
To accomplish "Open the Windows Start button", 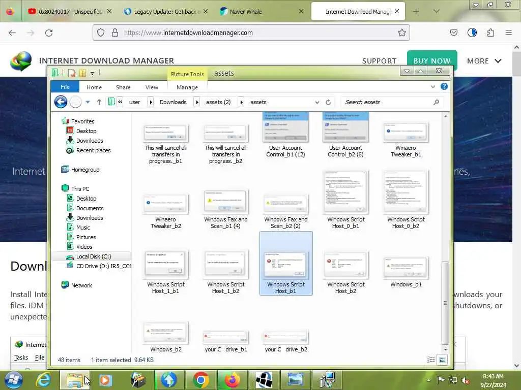I will click(x=13, y=380).
